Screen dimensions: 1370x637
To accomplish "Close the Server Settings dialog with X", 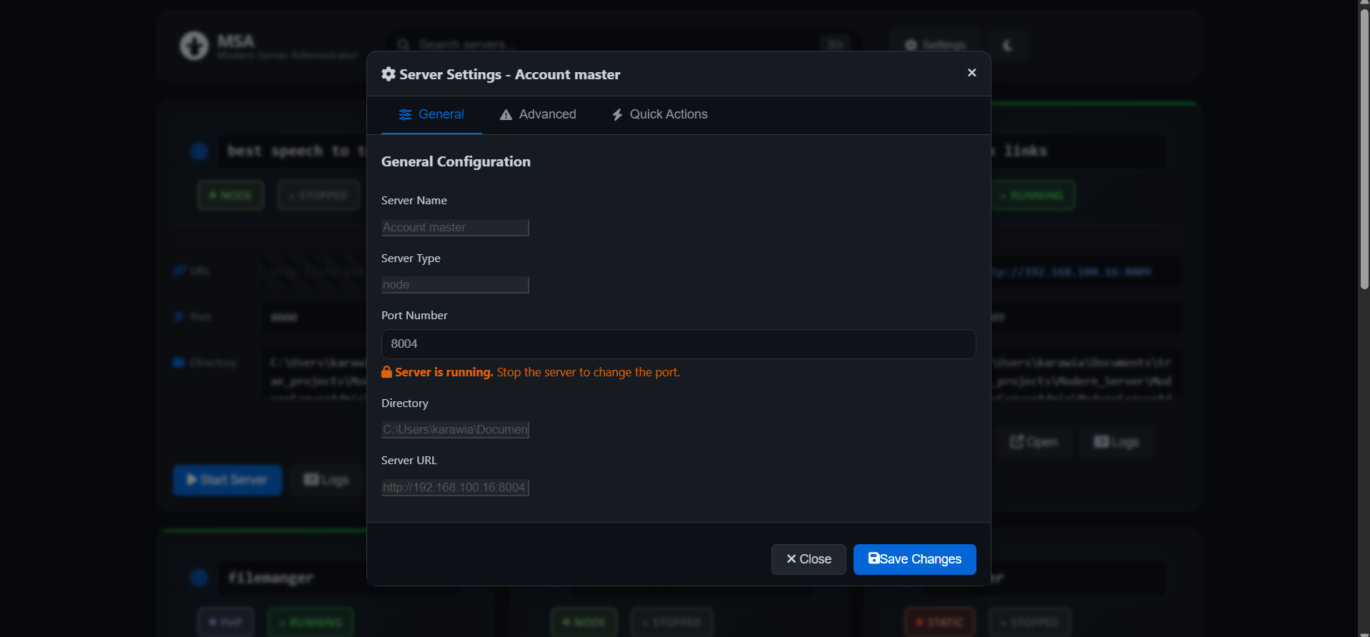I will 971,73.
